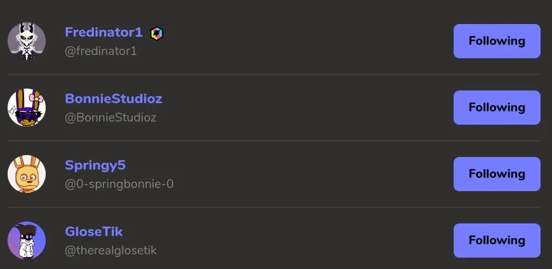This screenshot has width=552, height=269.
Task: Click the @fredinator1 handle
Action: pyautogui.click(x=101, y=51)
